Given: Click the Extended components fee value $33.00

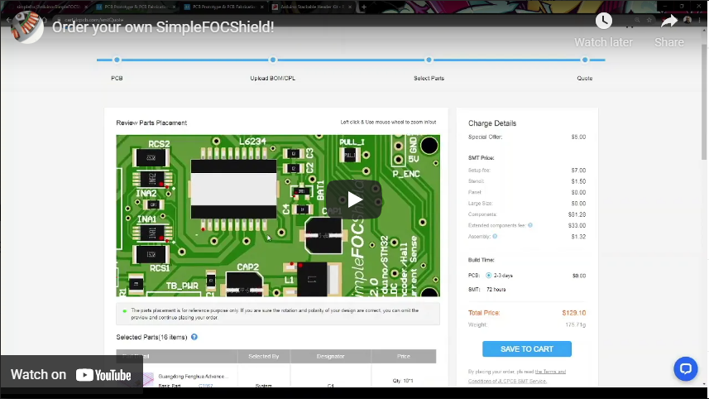Looking at the screenshot, I should point(577,225).
